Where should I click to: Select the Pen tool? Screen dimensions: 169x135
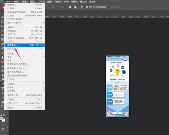(3, 84)
